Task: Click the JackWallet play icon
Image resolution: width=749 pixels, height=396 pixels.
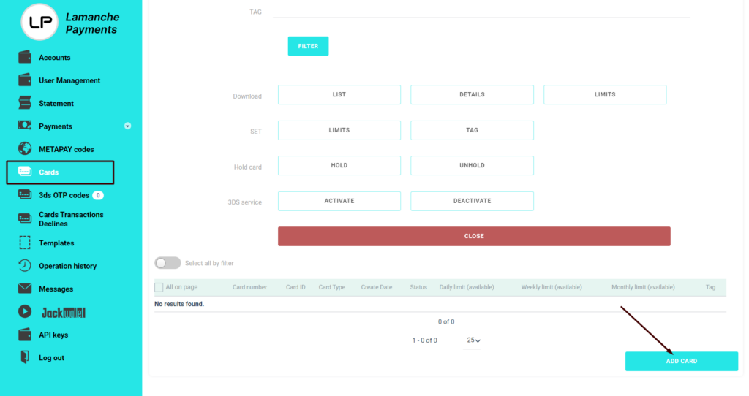Action: click(25, 312)
